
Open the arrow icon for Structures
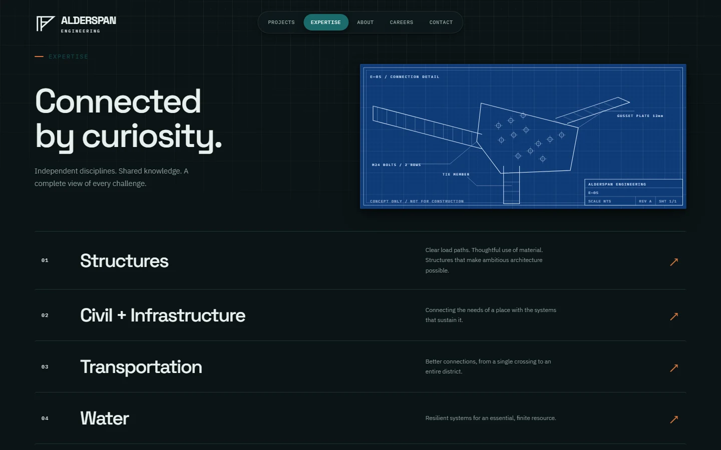tap(674, 262)
